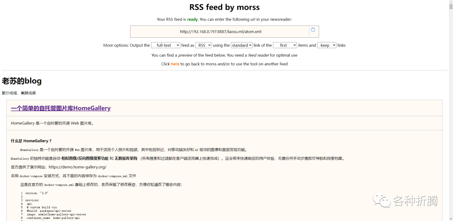Click the "什么是 HomeGallery？" heading
453x221 pixels.
tap(31, 141)
